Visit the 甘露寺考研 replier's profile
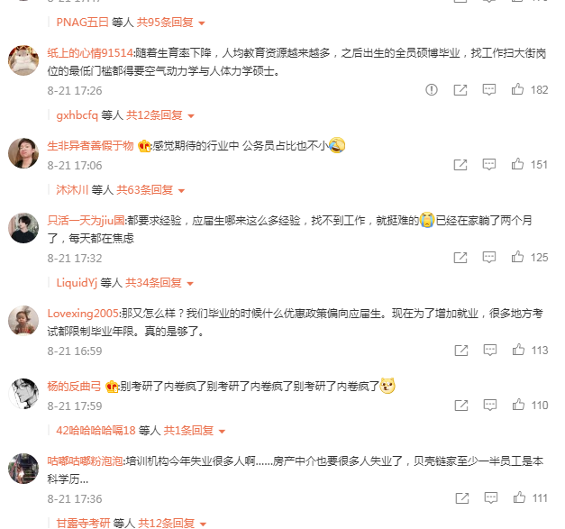 coord(83,523)
